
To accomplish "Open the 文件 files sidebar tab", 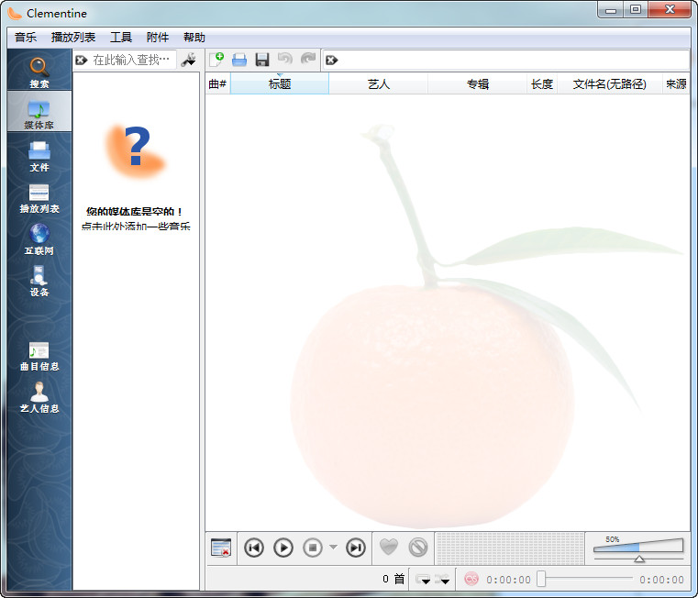I will click(x=39, y=155).
